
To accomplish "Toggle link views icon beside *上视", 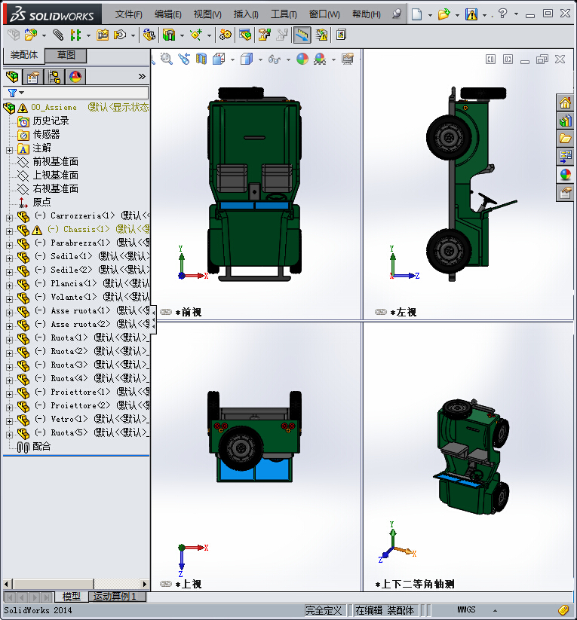I will pos(166,584).
